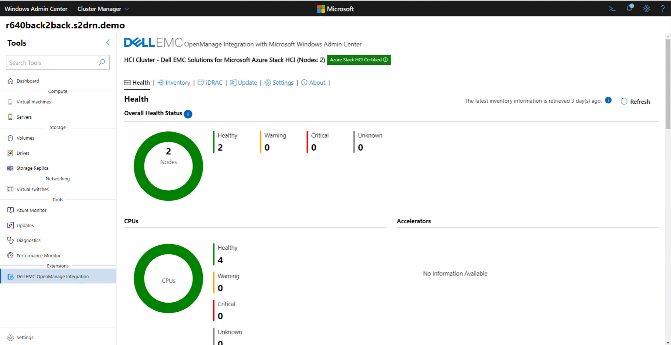Open the top-bar settings gear
The image size is (671, 345).
tap(646, 9)
